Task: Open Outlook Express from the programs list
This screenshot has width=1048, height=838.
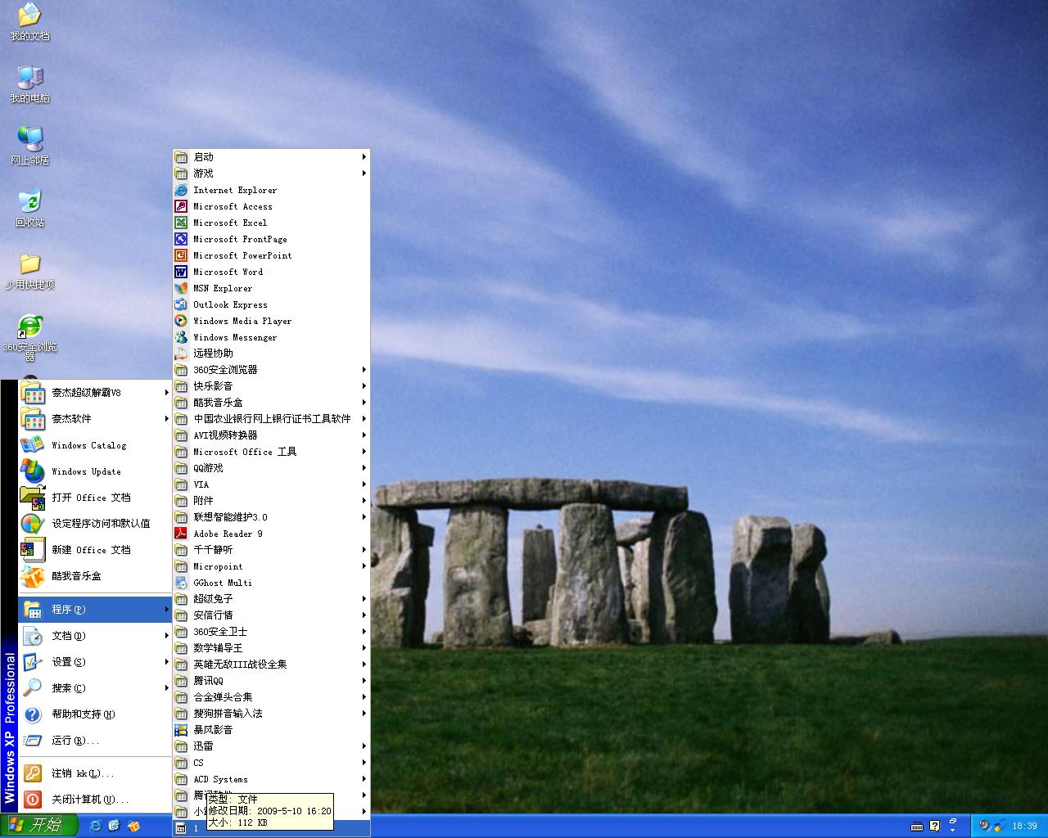Action: tap(271, 304)
